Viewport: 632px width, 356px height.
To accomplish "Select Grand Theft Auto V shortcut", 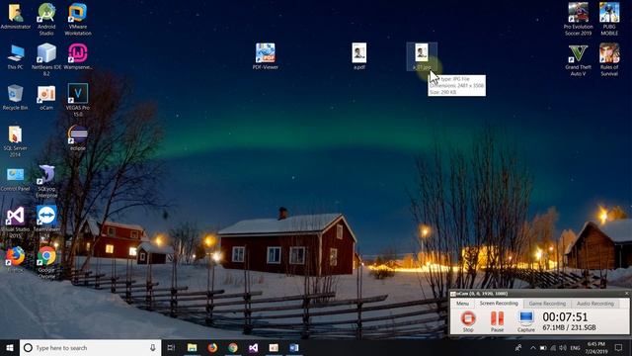I will point(578,60).
